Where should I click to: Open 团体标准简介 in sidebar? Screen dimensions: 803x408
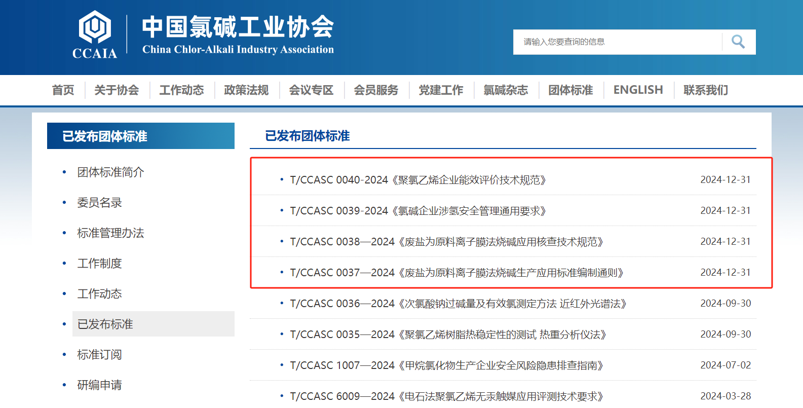[x=110, y=172]
